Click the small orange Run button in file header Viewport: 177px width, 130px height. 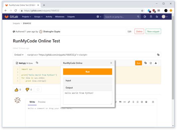pos(138,63)
